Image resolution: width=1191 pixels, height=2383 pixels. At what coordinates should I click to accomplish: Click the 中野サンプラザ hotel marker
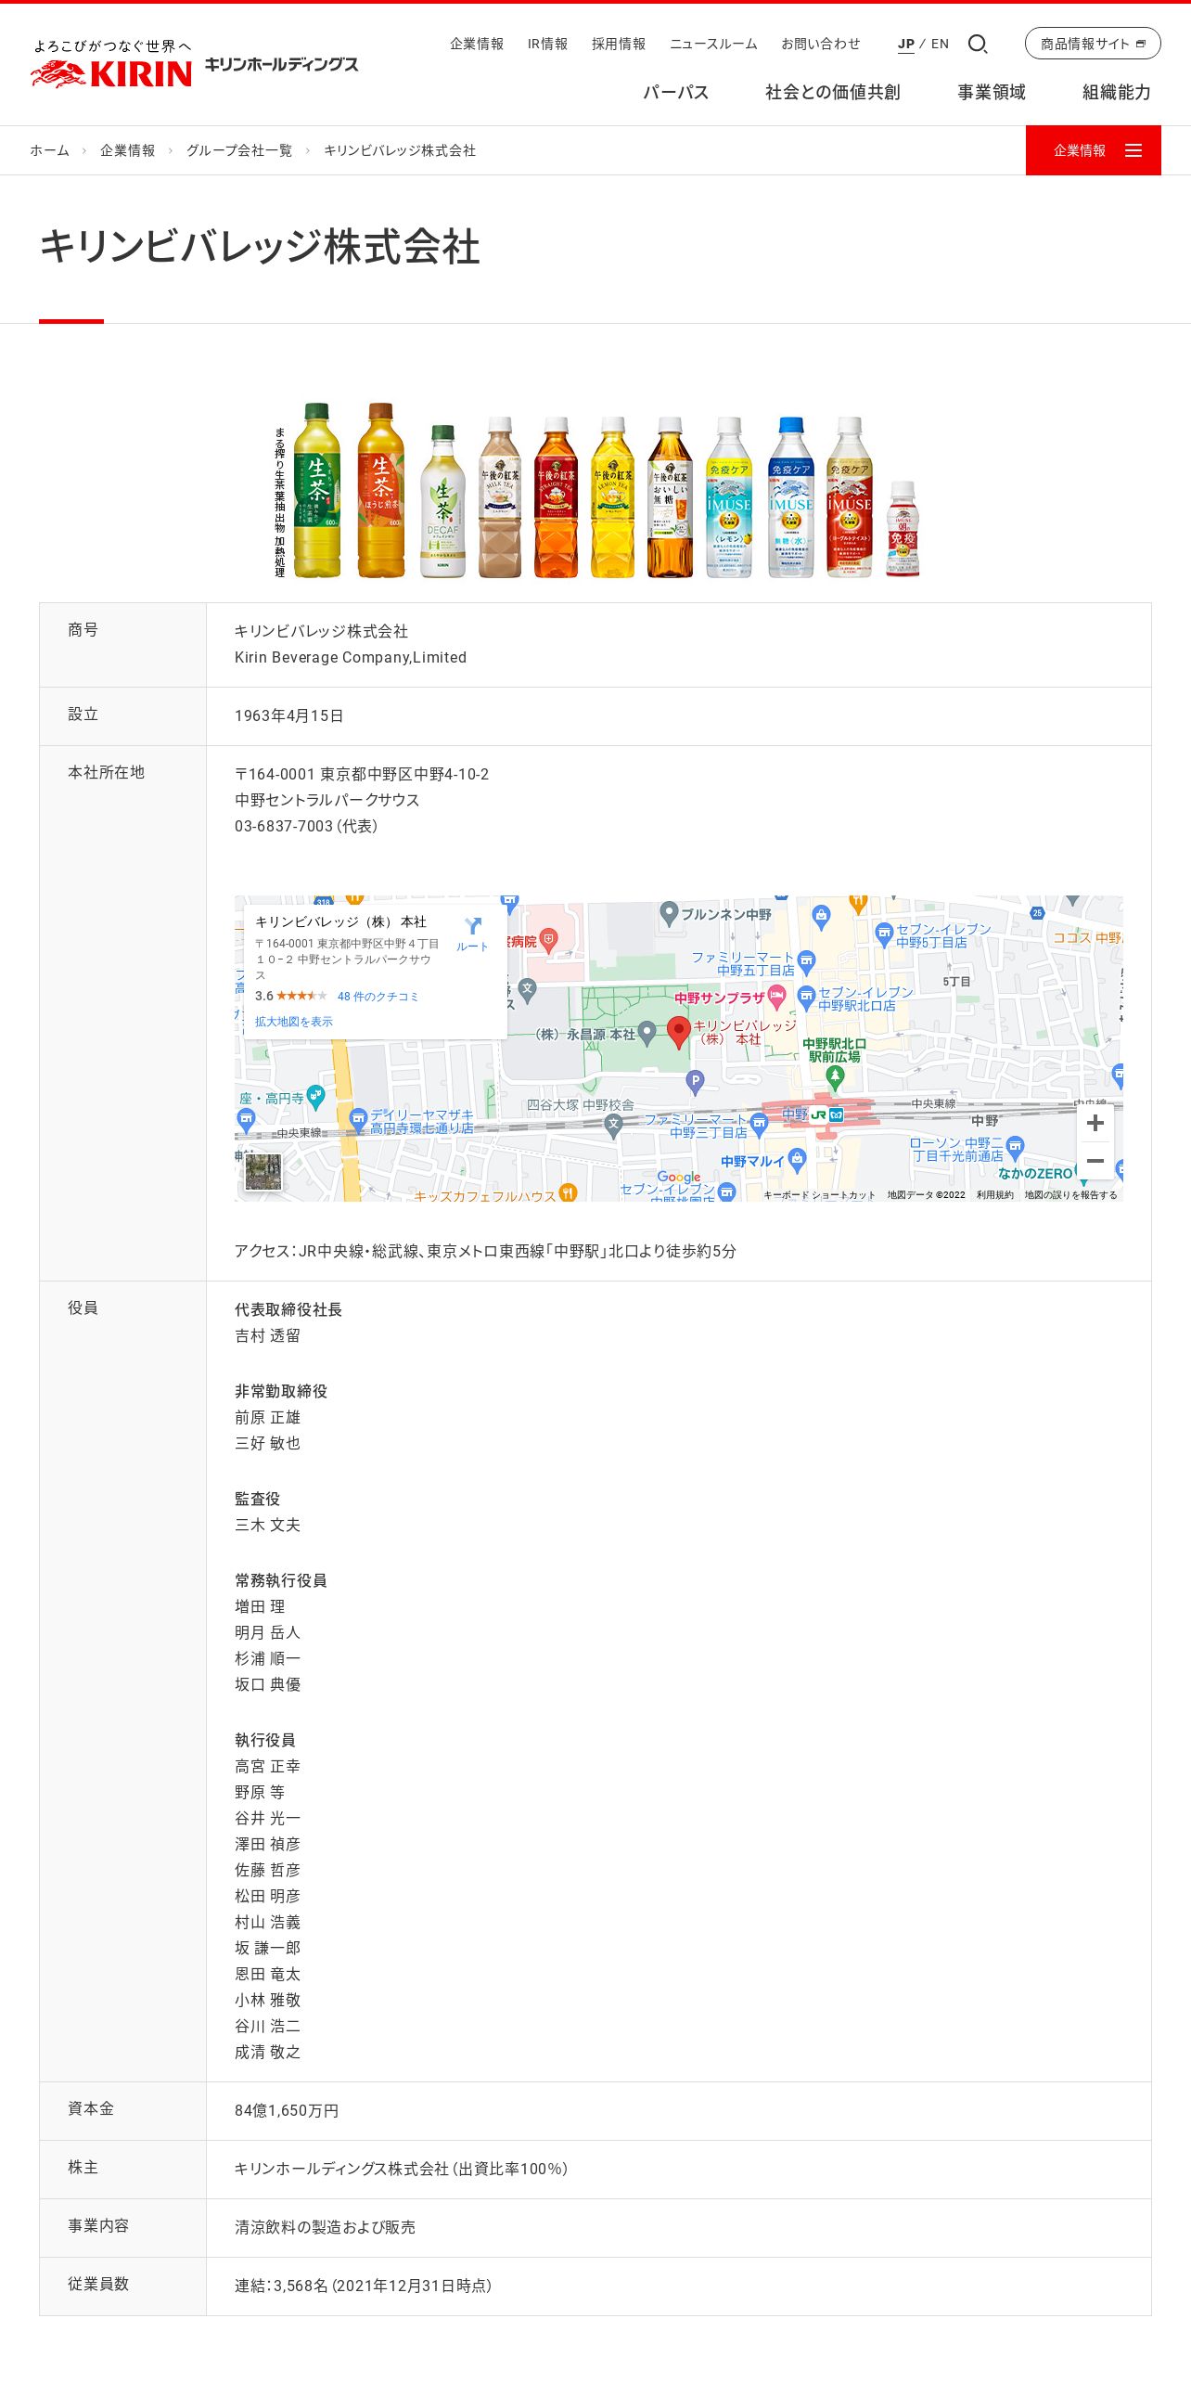coord(777,997)
